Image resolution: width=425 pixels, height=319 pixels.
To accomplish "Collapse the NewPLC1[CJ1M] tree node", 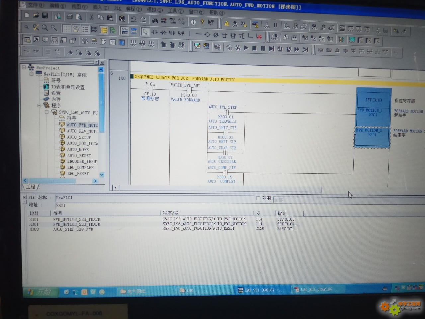I will point(32,74).
